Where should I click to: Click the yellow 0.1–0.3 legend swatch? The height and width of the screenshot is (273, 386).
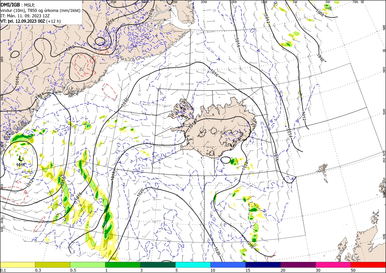click(x=17, y=265)
